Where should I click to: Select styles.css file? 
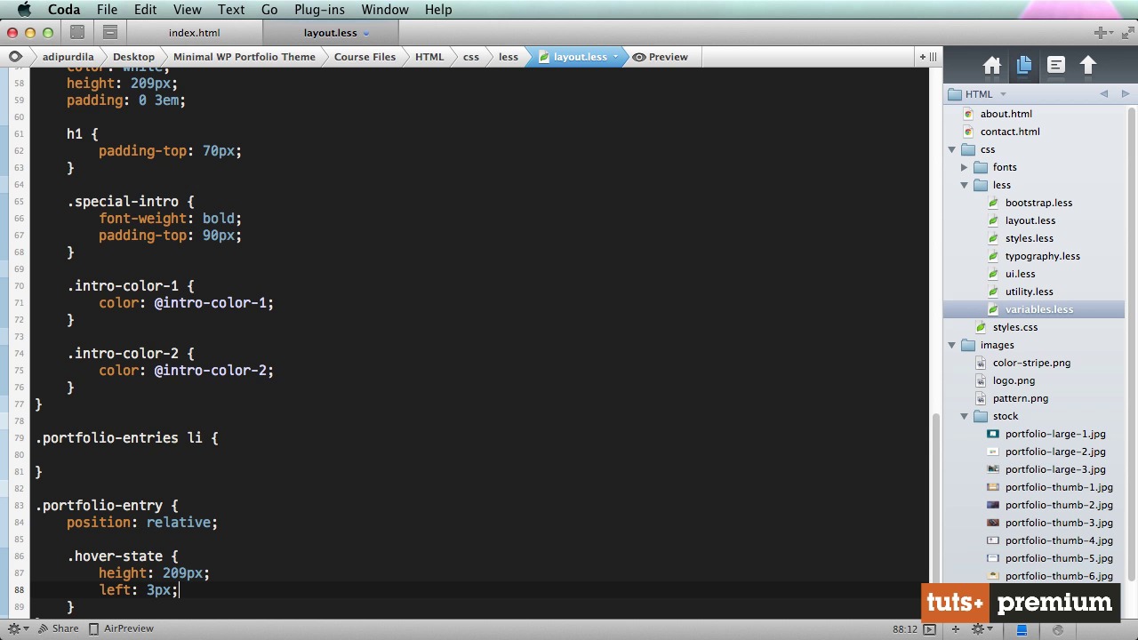[x=1014, y=327]
